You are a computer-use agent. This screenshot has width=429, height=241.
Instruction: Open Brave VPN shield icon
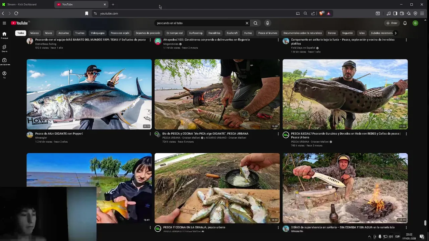[415, 13]
